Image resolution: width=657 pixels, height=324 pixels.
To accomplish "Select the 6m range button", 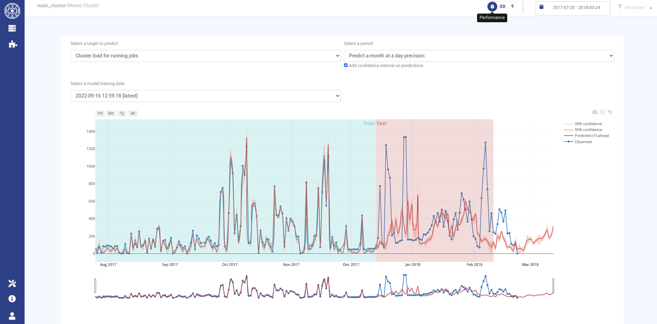I will (x=111, y=113).
